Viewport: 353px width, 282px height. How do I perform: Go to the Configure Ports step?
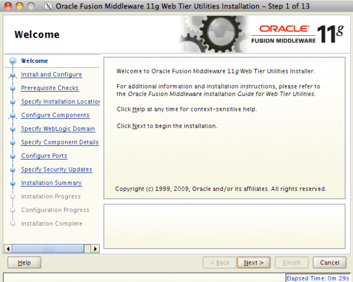coord(44,156)
